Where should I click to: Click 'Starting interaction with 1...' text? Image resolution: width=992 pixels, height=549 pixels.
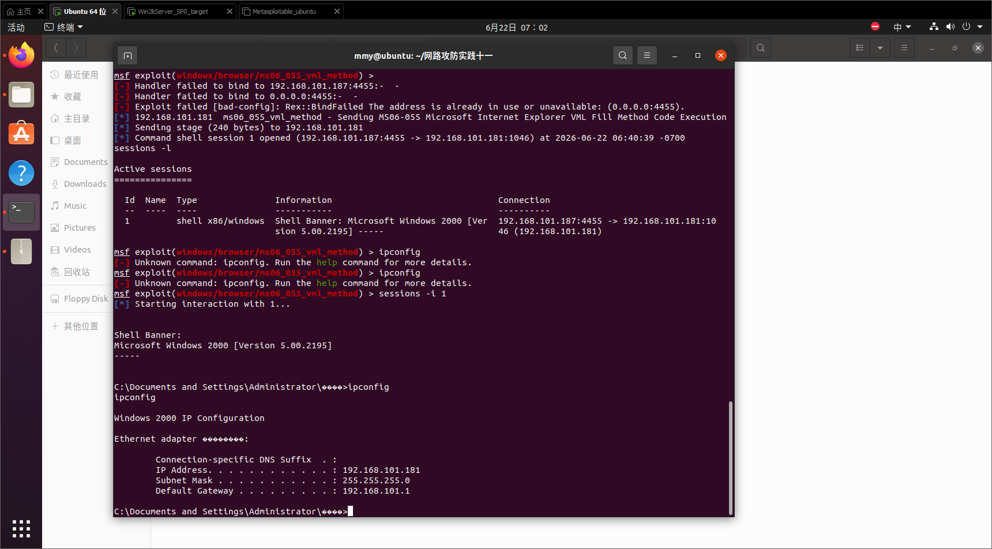[212, 304]
